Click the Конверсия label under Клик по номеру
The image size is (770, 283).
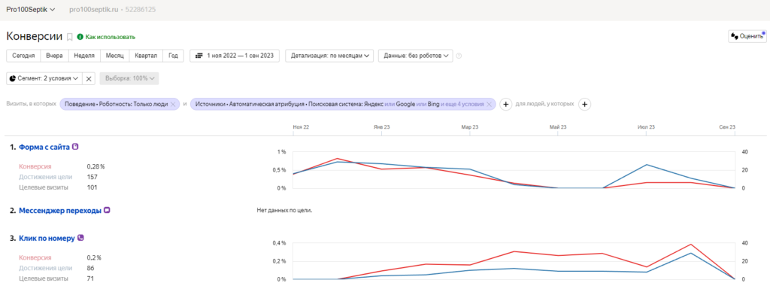pos(35,257)
